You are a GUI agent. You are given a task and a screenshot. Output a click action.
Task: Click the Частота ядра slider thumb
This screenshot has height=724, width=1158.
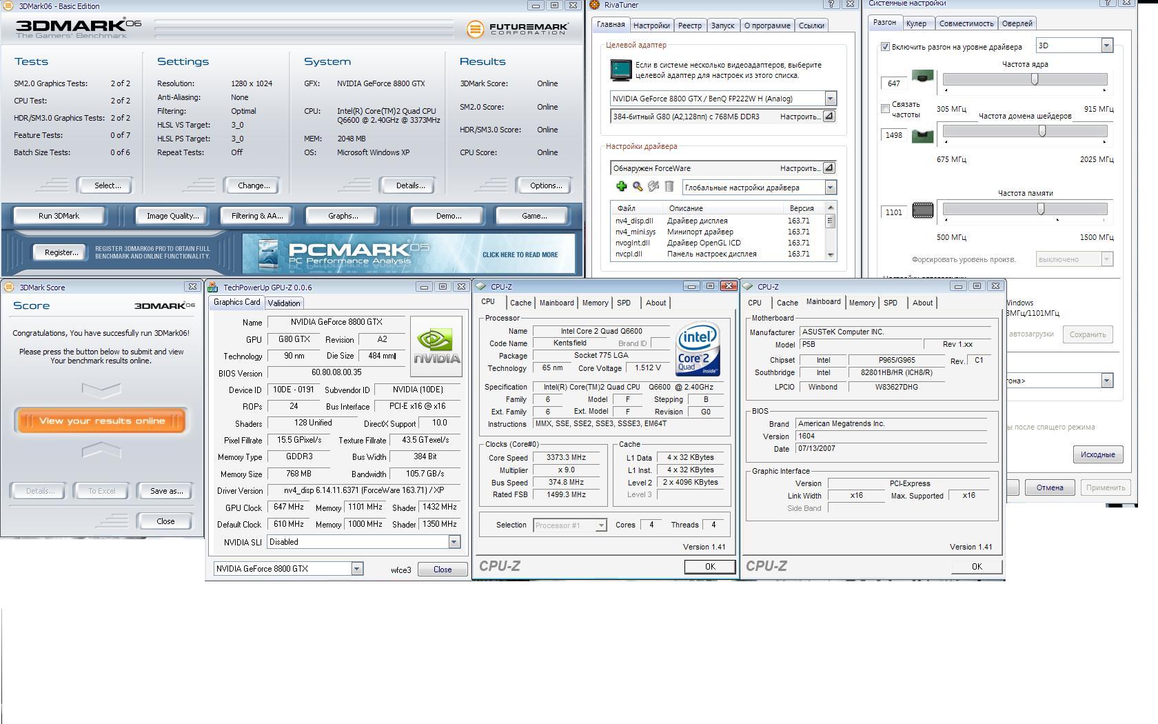point(1035,79)
